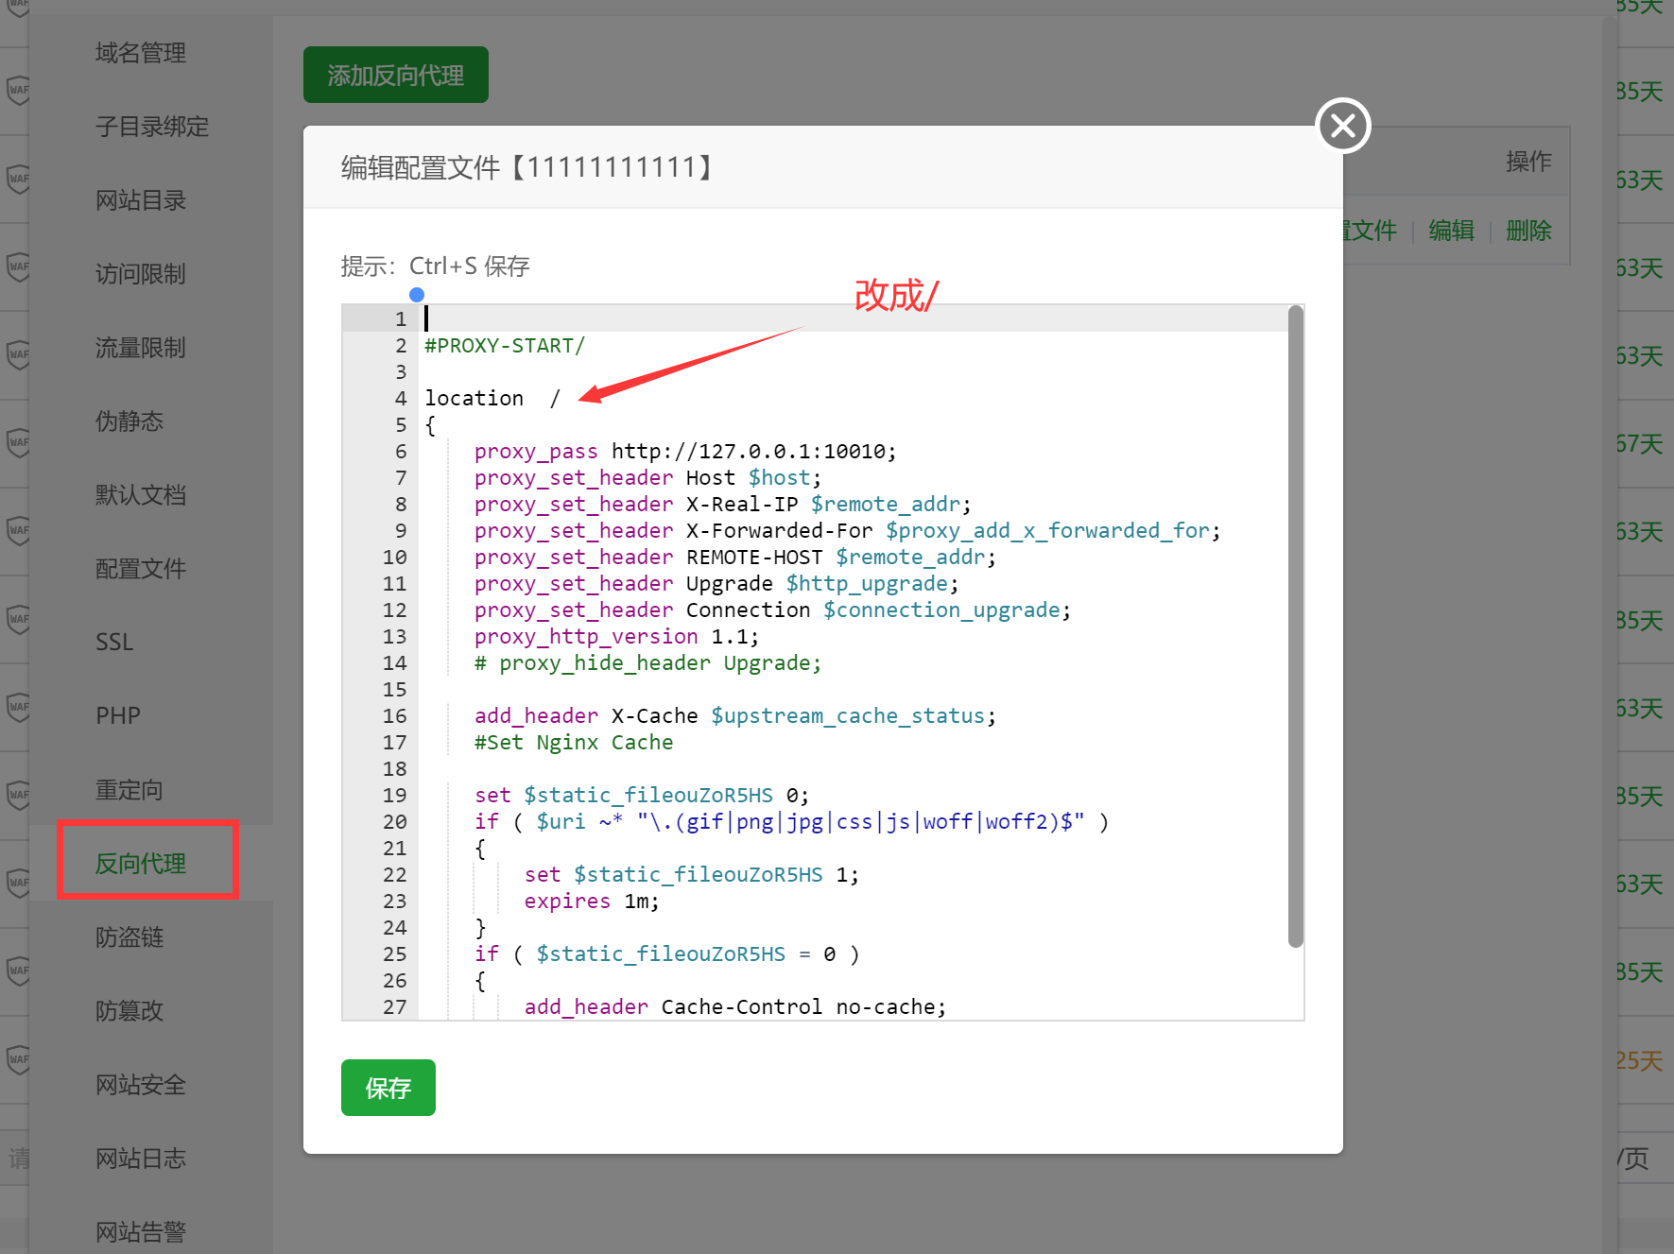Open the 配置文件 sidebar tab
The width and height of the screenshot is (1674, 1254).
(141, 570)
